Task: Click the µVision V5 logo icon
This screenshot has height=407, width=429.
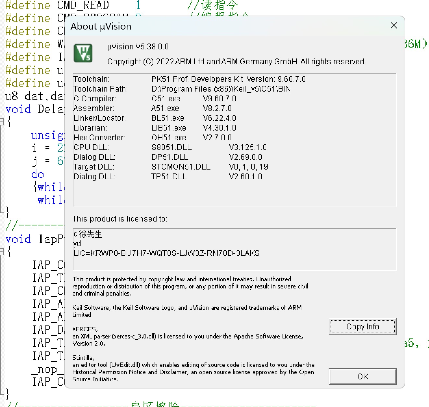Action: pyautogui.click(x=83, y=53)
